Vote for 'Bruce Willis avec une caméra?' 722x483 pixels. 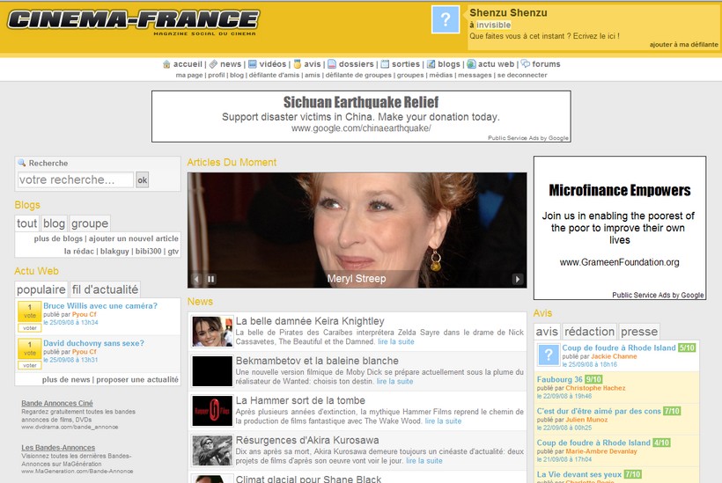[x=30, y=328]
